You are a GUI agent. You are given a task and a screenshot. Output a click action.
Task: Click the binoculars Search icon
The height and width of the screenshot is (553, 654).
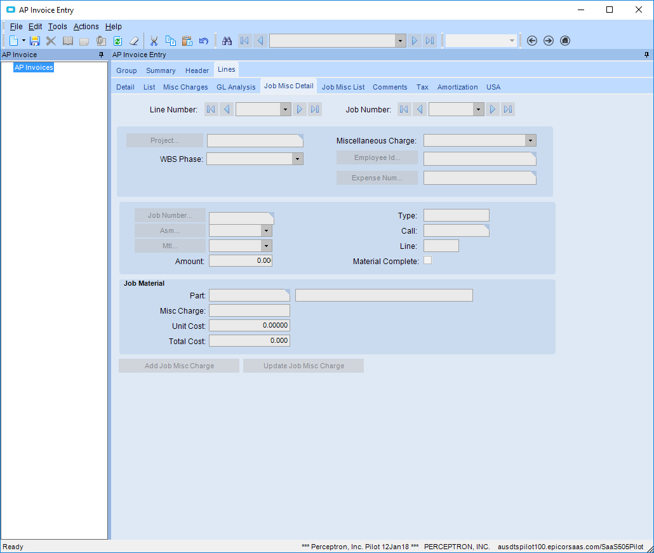(x=227, y=41)
